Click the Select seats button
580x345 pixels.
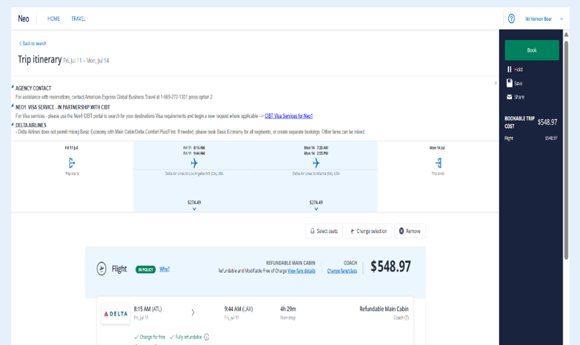pyautogui.click(x=324, y=231)
